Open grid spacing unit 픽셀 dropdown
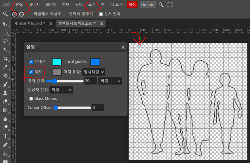The image size is (250, 163). pyautogui.click(x=110, y=81)
